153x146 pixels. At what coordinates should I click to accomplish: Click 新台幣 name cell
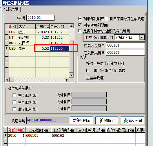(27, 38)
